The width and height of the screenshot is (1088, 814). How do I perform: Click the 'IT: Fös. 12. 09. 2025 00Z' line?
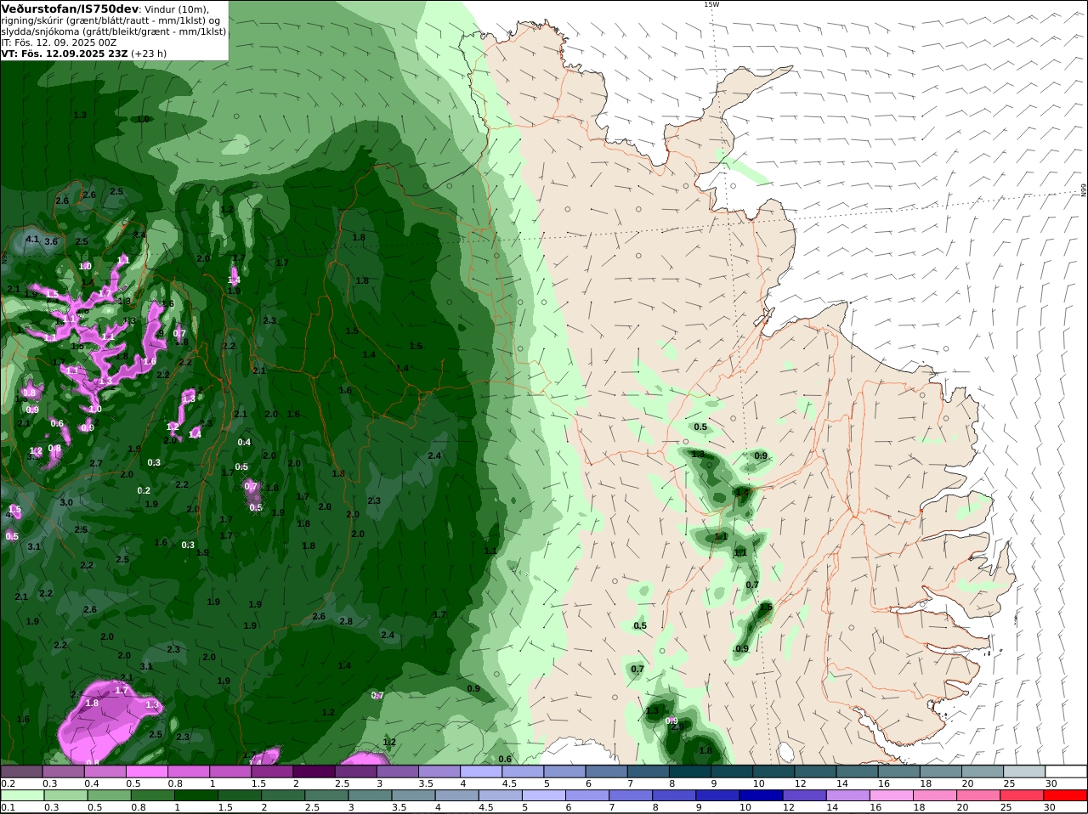[x=59, y=42]
